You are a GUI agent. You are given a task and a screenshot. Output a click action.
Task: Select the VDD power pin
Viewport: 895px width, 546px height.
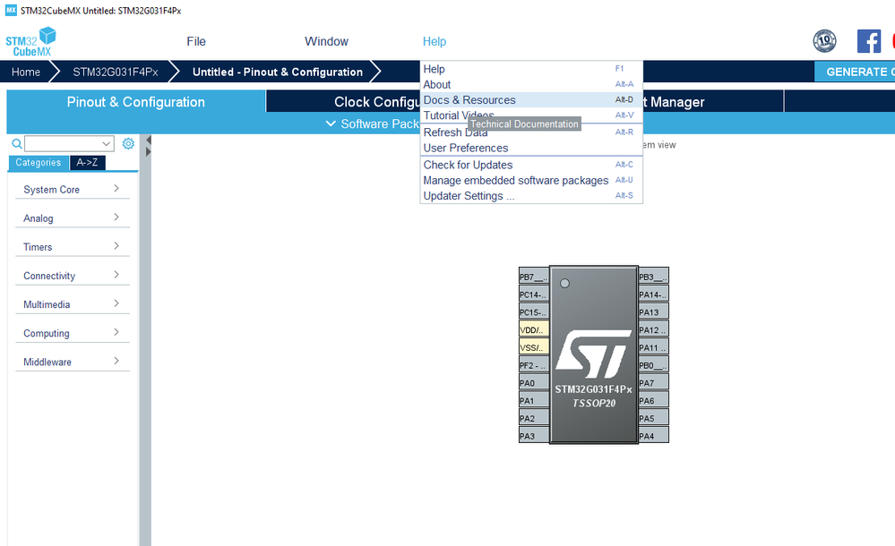pyautogui.click(x=534, y=329)
